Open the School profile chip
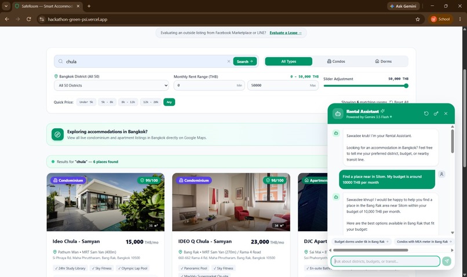 pos(440,19)
